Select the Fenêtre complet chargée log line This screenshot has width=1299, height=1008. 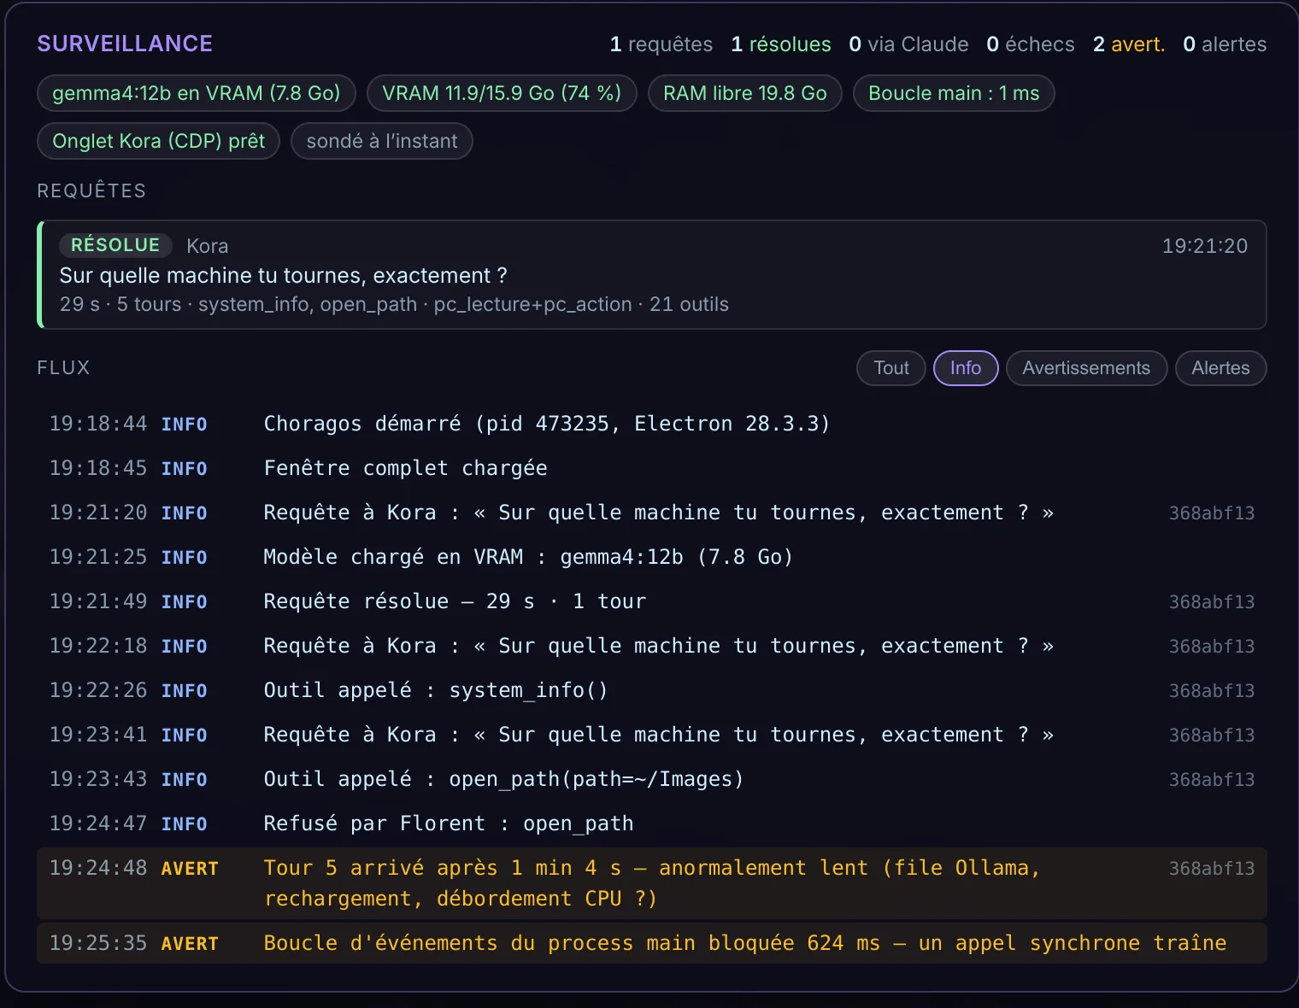(x=652, y=468)
